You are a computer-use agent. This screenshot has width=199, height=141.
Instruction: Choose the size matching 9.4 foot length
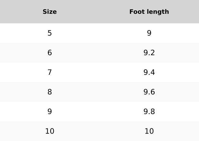pos(50,72)
